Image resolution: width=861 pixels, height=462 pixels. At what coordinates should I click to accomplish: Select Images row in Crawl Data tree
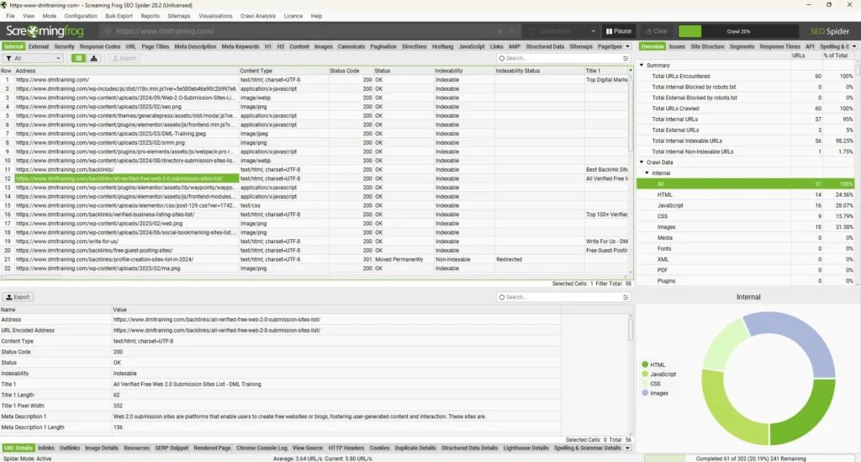click(746, 227)
